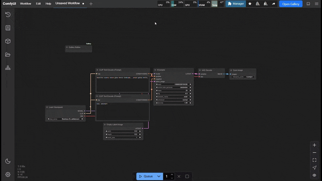Click the stop square icon near queue
Screen dimensions: 322x181
coord(187,176)
